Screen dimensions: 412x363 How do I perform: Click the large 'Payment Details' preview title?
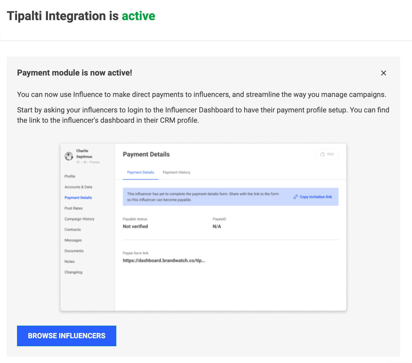click(x=146, y=154)
